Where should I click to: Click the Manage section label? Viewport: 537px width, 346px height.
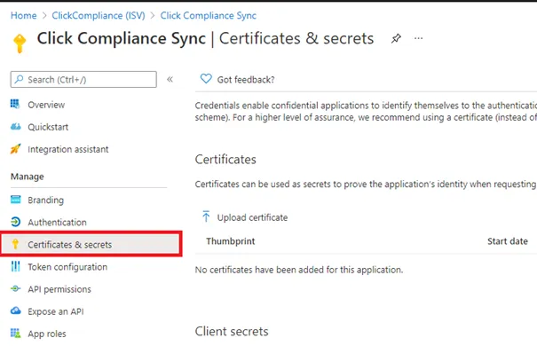tap(28, 177)
